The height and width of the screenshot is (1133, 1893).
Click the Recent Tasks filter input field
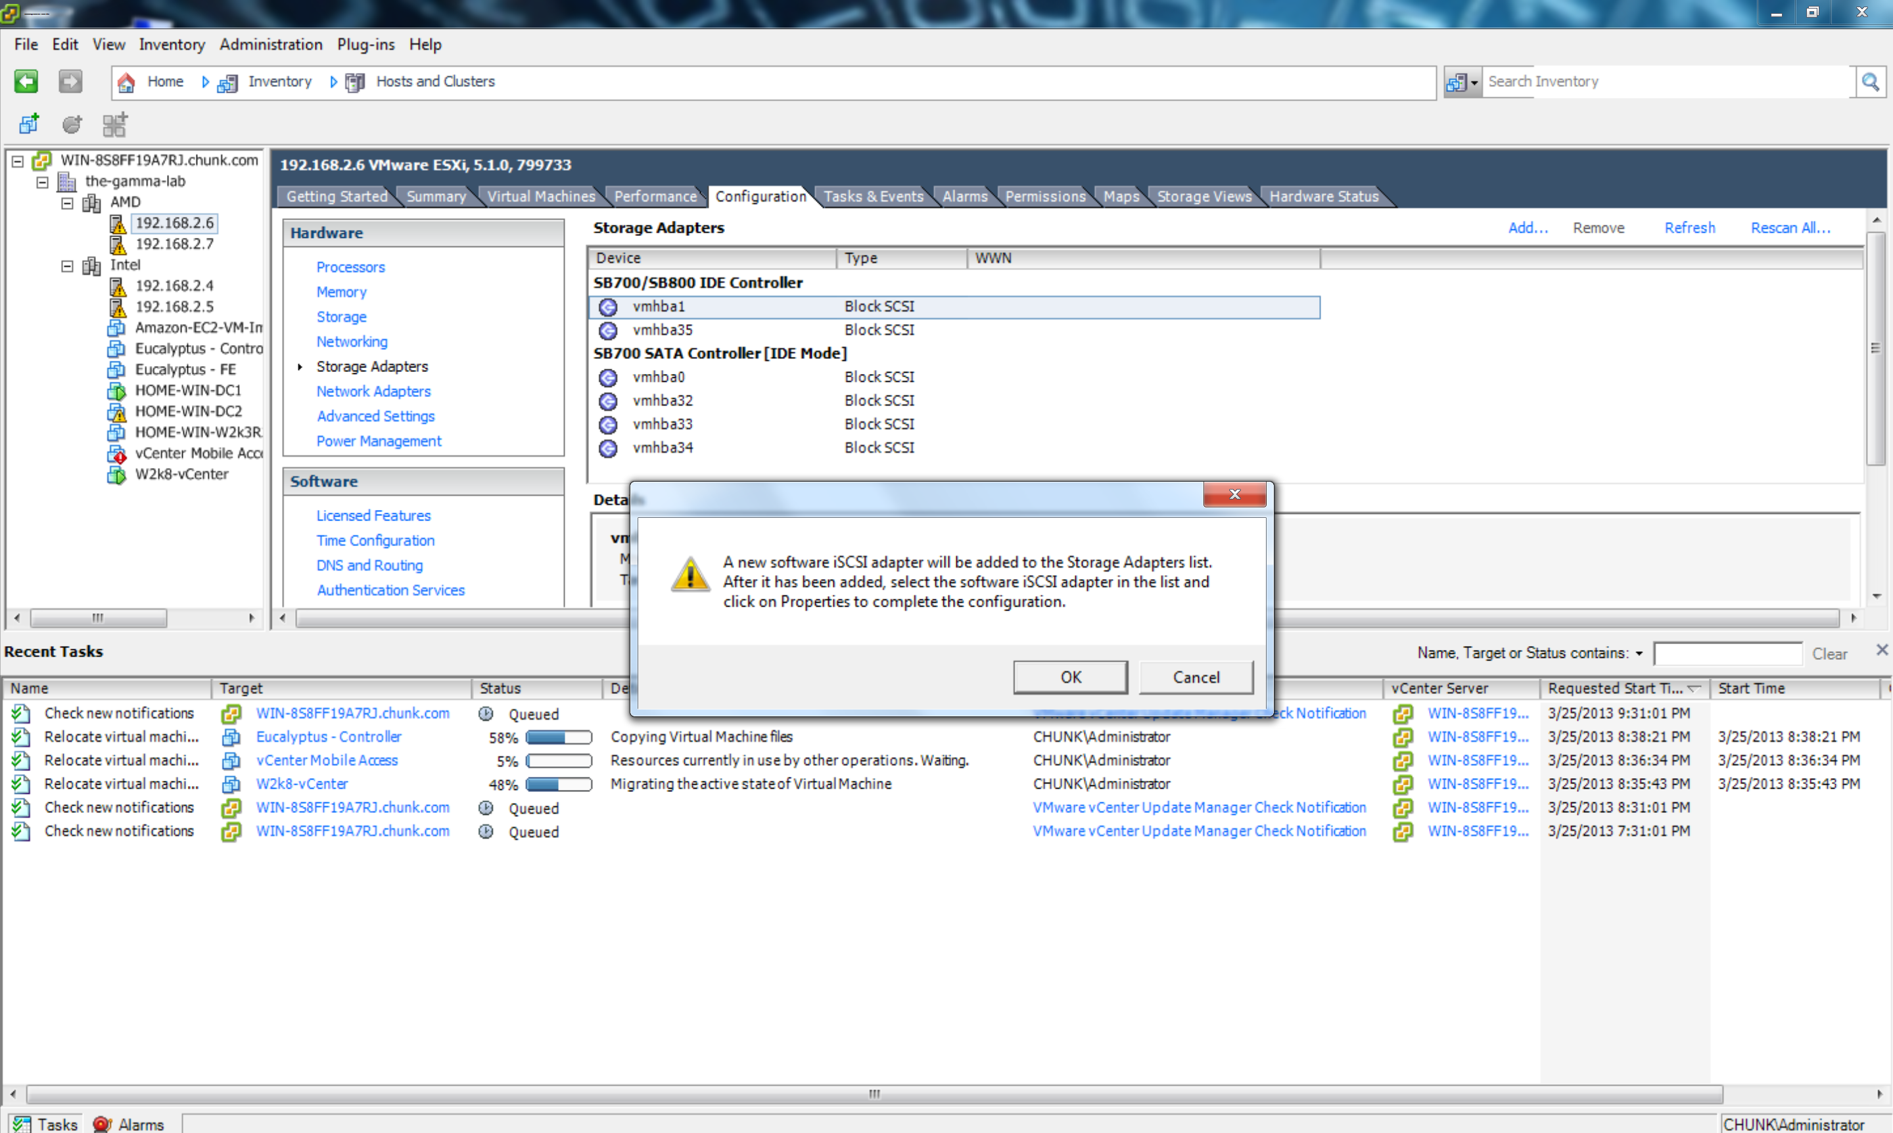pyautogui.click(x=1727, y=653)
